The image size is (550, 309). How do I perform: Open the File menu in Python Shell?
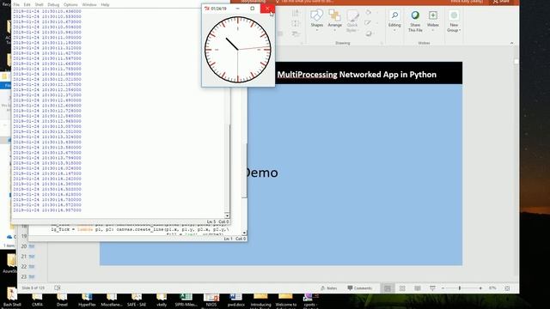click(x=16, y=4)
